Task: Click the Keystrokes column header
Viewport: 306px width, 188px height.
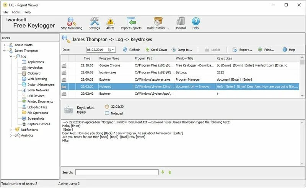Action: 257,58
